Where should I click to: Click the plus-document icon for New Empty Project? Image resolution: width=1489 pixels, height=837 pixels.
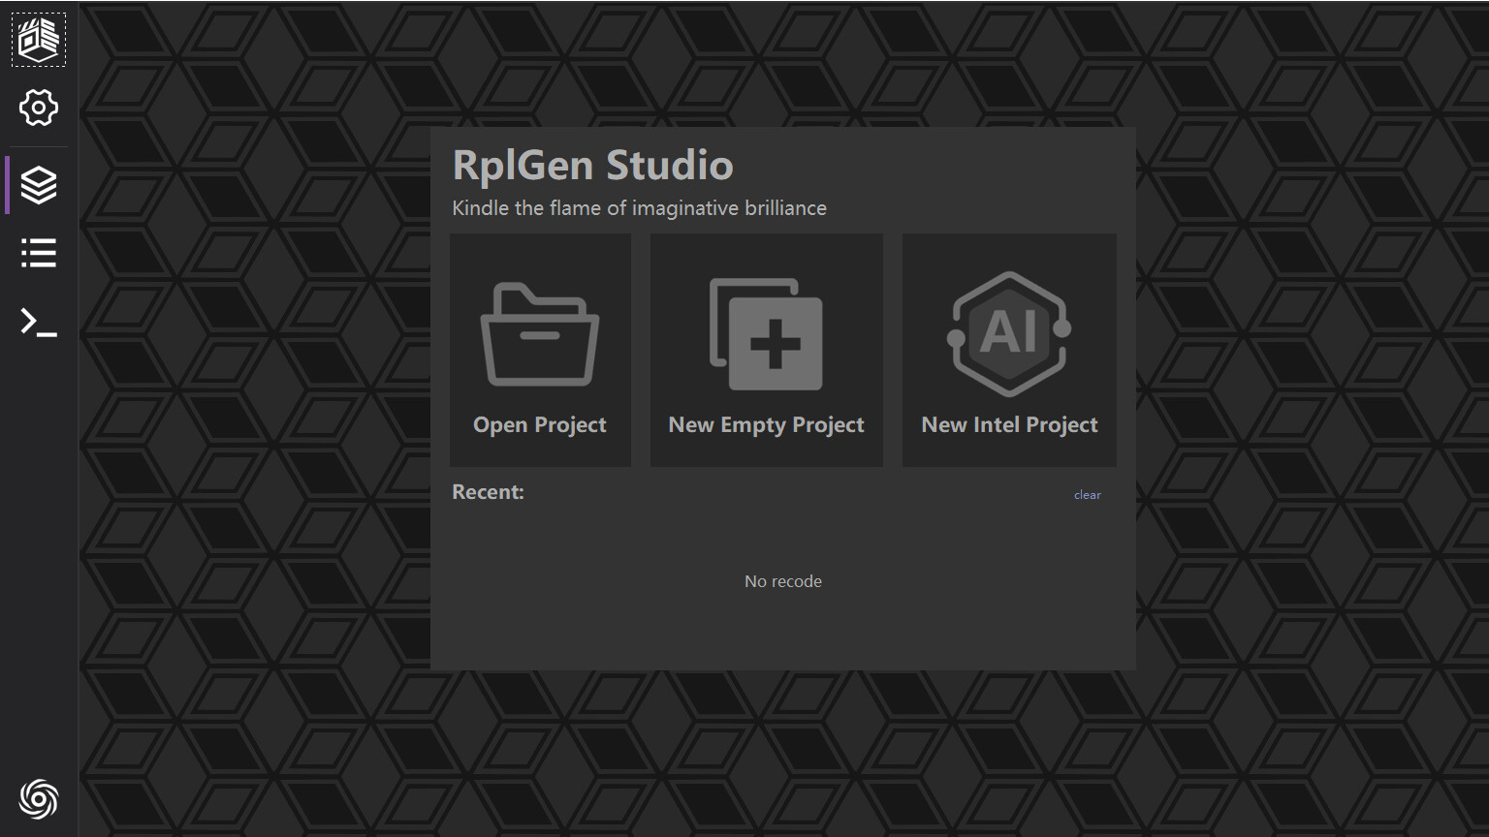(766, 334)
